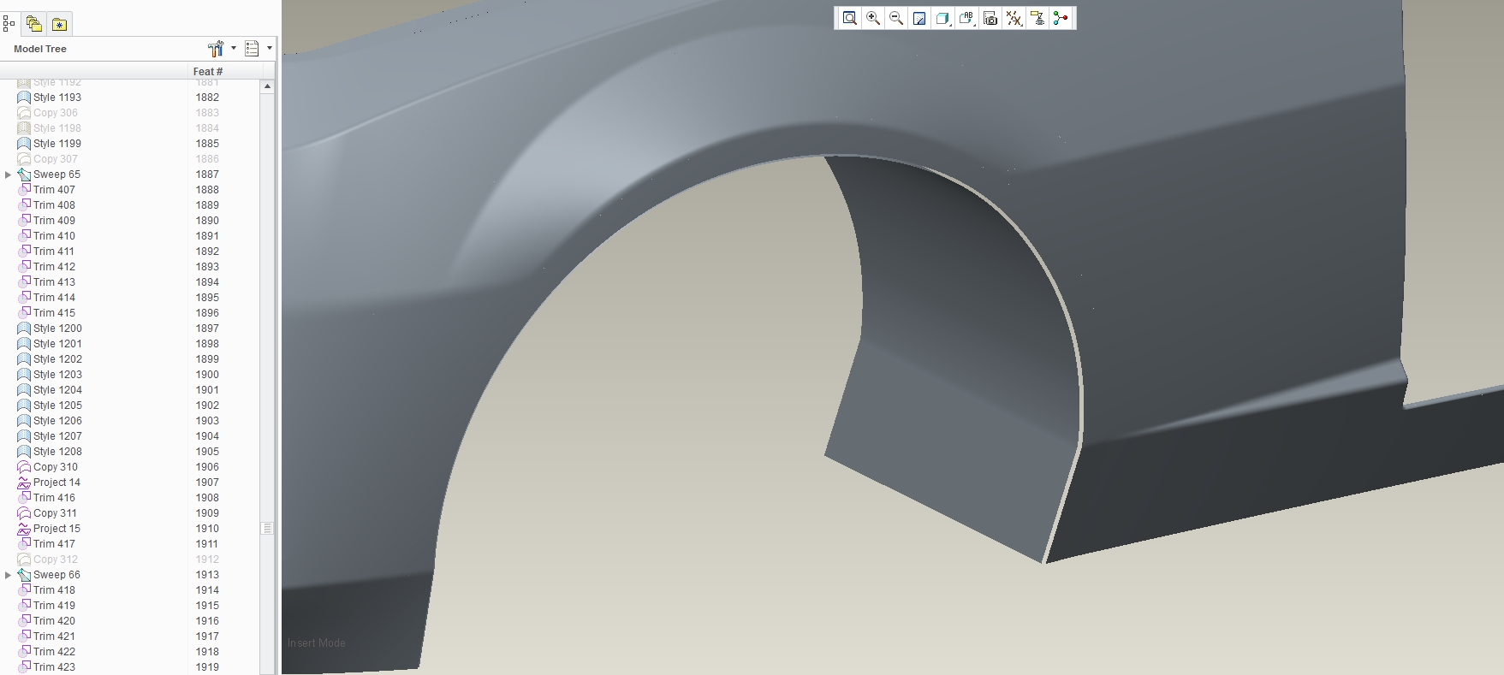Select Trim 409 in the model tree
1504x675 pixels.
(54, 221)
